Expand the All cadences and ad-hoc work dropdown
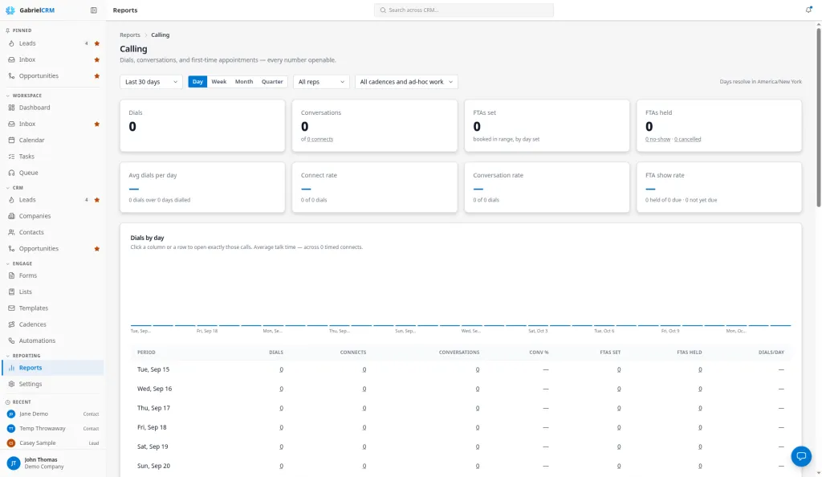This screenshot has width=822, height=477. pos(406,82)
